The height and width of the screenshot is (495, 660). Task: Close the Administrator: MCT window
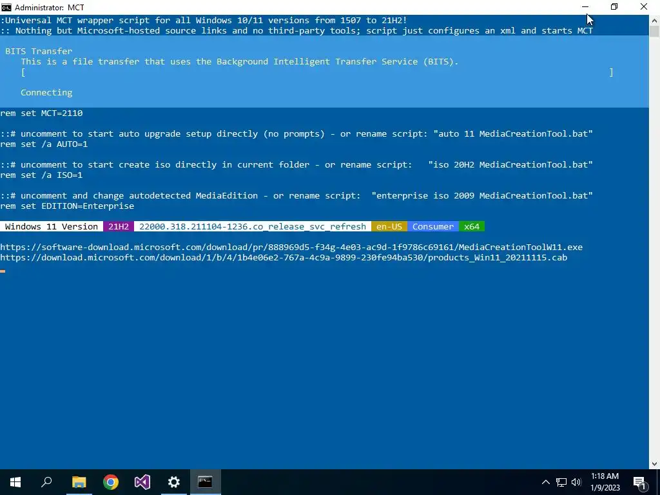[644, 7]
